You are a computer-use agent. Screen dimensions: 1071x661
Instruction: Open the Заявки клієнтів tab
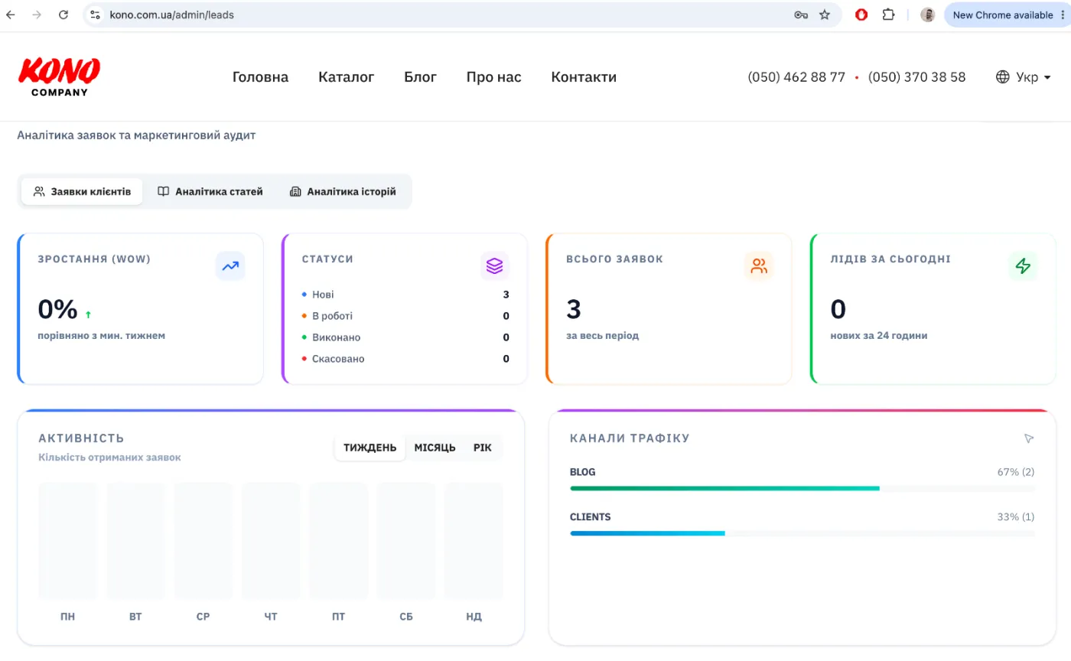tap(82, 191)
